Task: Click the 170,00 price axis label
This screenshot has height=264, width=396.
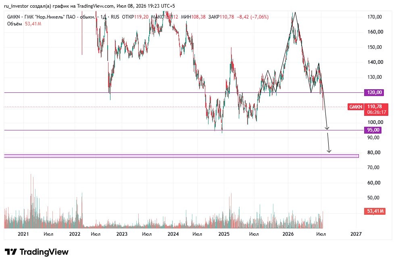Action: (x=375, y=17)
